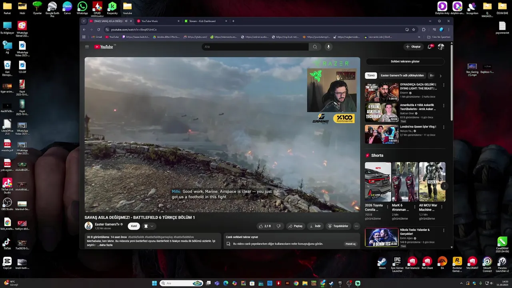This screenshot has height=288, width=512.
Task: Open more actions three-dot button under video
Action: 356,226
